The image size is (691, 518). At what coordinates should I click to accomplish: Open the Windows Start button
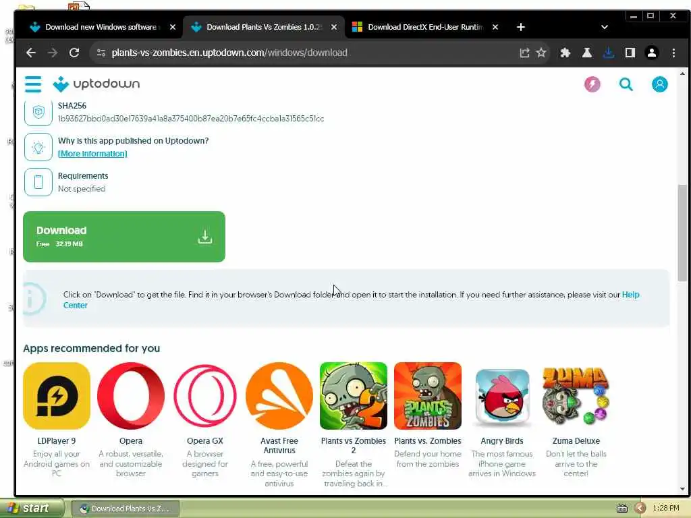coord(31,509)
